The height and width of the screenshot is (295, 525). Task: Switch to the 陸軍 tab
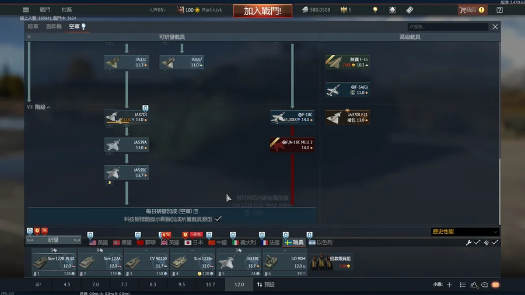pyautogui.click(x=33, y=26)
